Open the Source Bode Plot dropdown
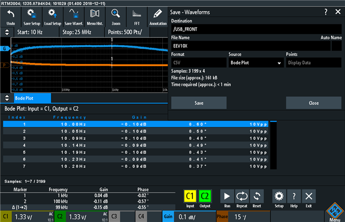 pos(256,62)
